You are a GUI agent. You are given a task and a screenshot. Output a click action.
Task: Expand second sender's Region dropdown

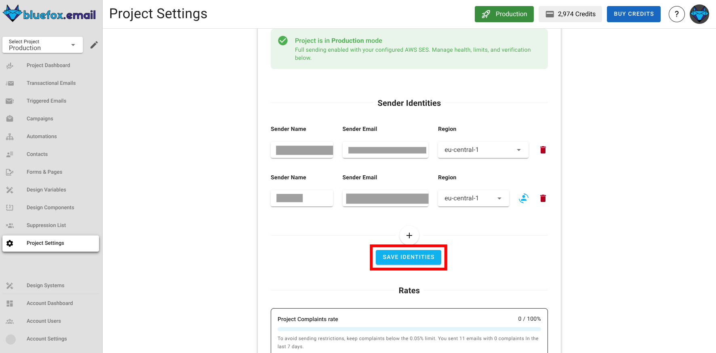click(x=473, y=198)
